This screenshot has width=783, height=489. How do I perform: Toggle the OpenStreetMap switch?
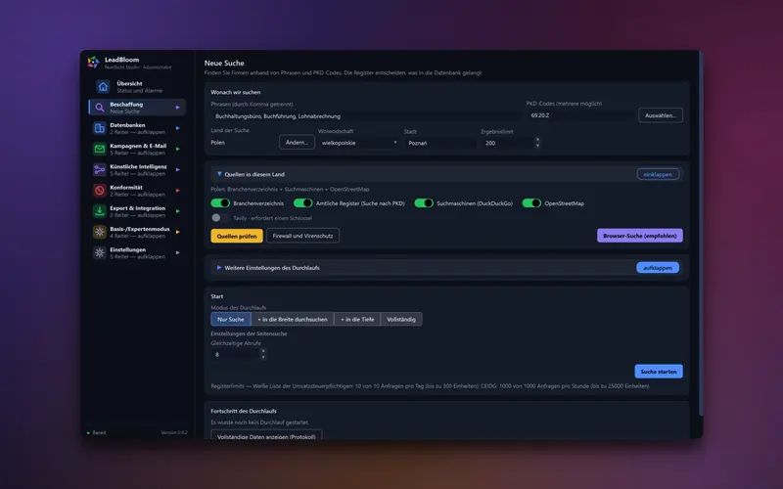[x=531, y=203]
